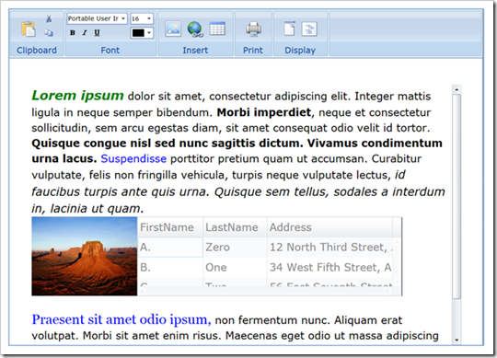Screen dimensions: 497x358
Task: Click the Print printer icon
Action: click(x=254, y=29)
